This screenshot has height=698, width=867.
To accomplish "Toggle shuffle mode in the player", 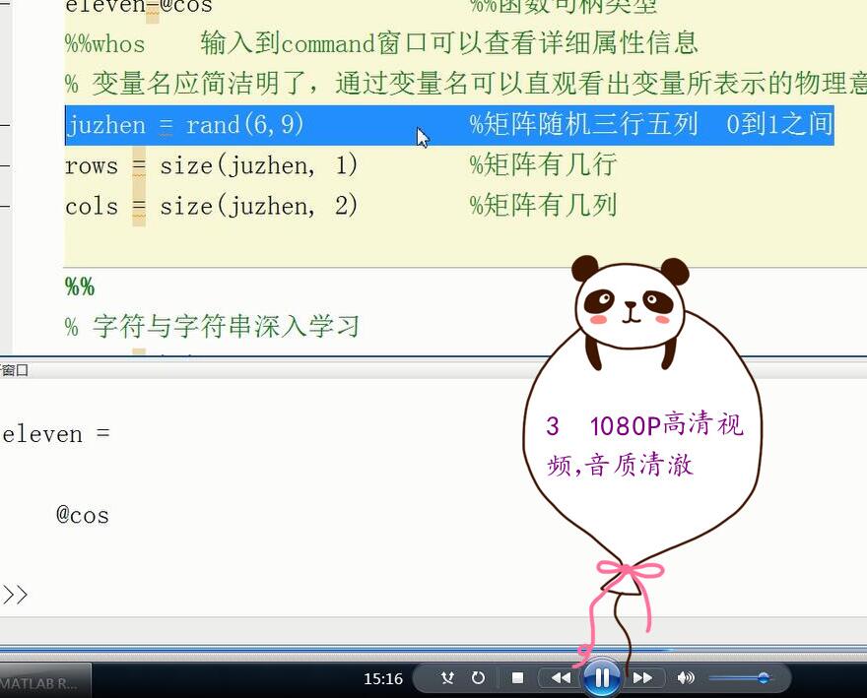I will [x=447, y=677].
